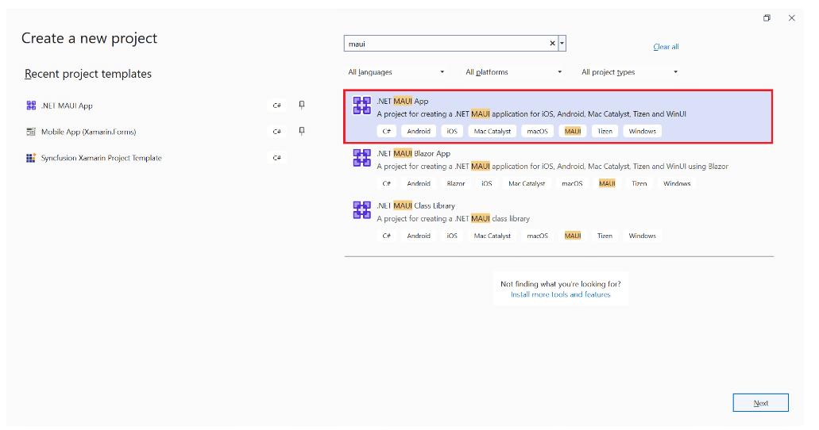Screen dimensions: 819x430
Task: Click the C# tag on .NET MAUI App
Action: [x=387, y=131]
